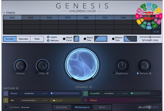Select the Legato radio option

point(48,37)
